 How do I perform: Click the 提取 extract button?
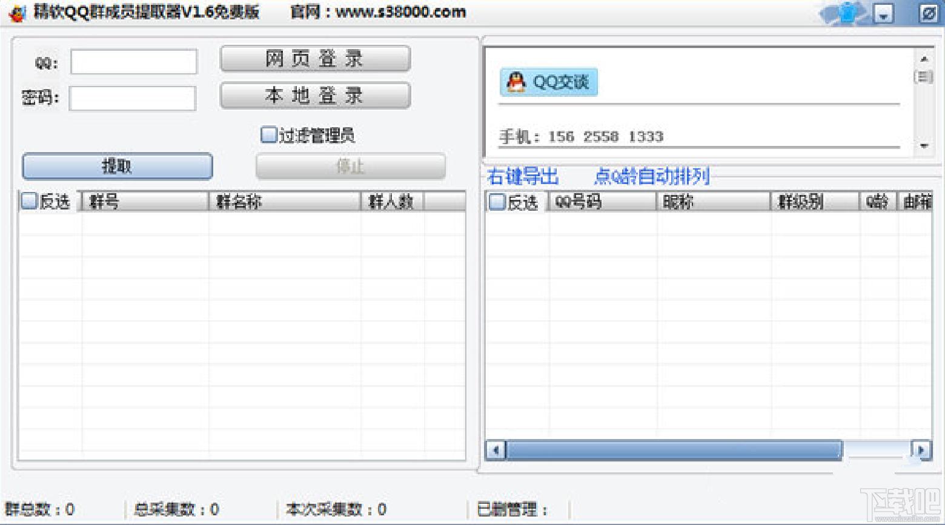click(x=117, y=166)
